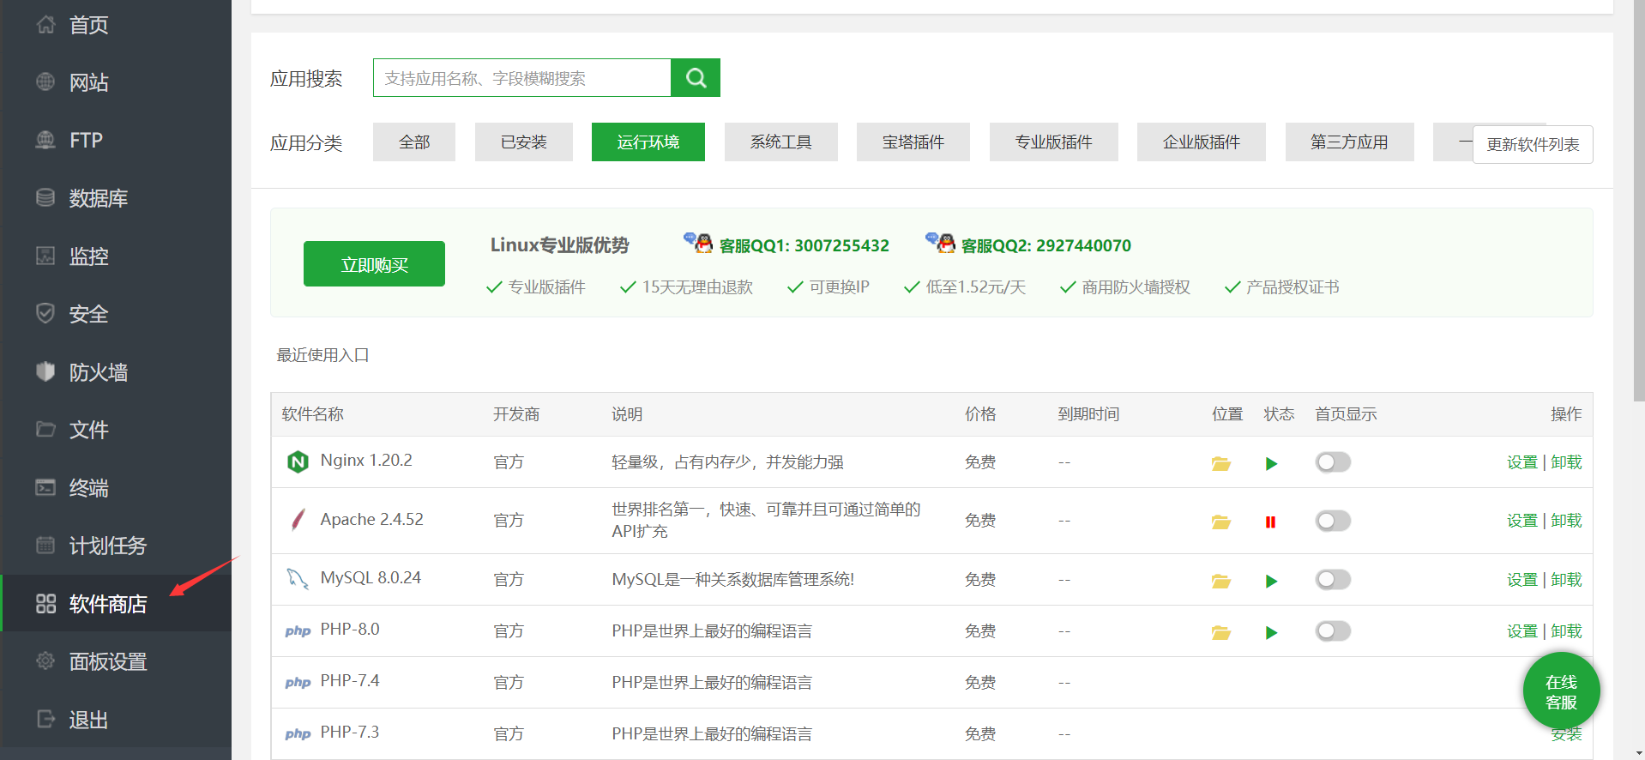Open the PHP-8.0 folder location icon

pyautogui.click(x=1221, y=632)
